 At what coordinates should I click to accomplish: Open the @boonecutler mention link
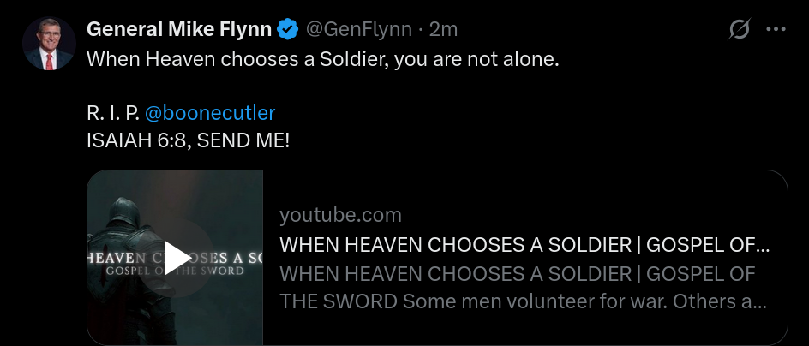tap(210, 112)
